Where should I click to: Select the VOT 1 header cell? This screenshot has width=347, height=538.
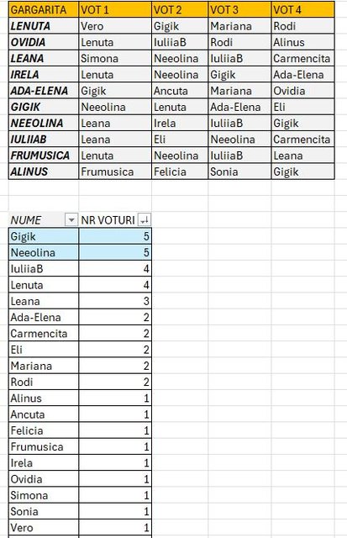(115, 9)
